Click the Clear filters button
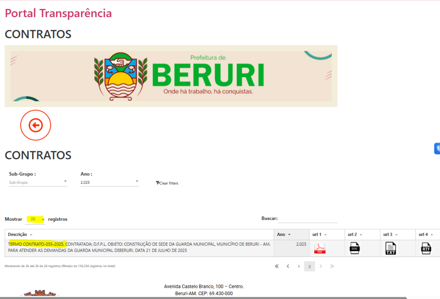 click(x=167, y=183)
